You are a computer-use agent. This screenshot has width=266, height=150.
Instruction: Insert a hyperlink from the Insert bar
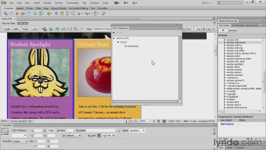click(x=6, y=13)
